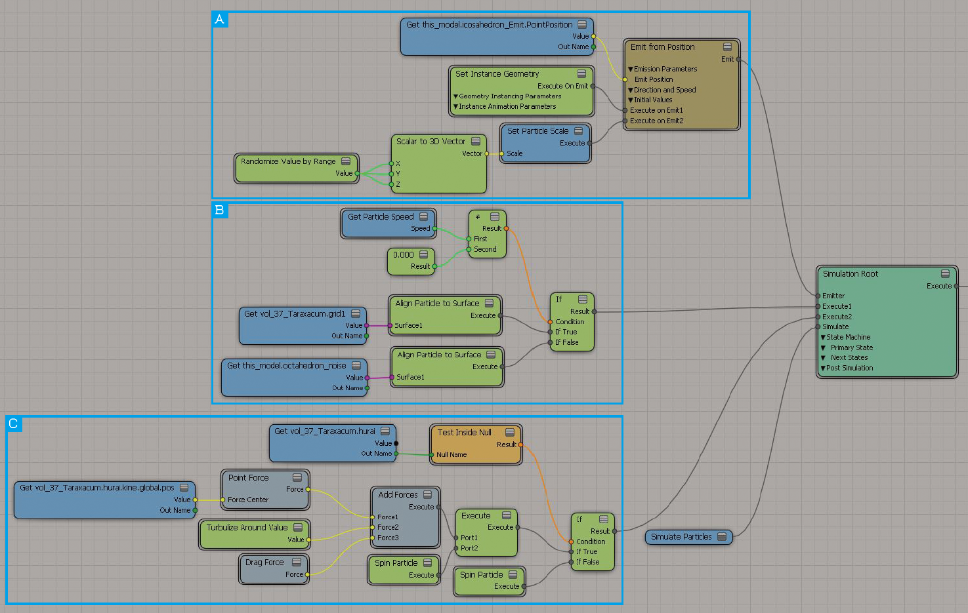Open the Randomize Value by Range node icon

(346, 161)
